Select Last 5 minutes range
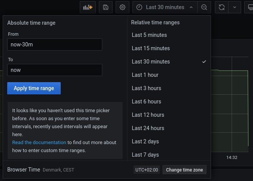 149,35
